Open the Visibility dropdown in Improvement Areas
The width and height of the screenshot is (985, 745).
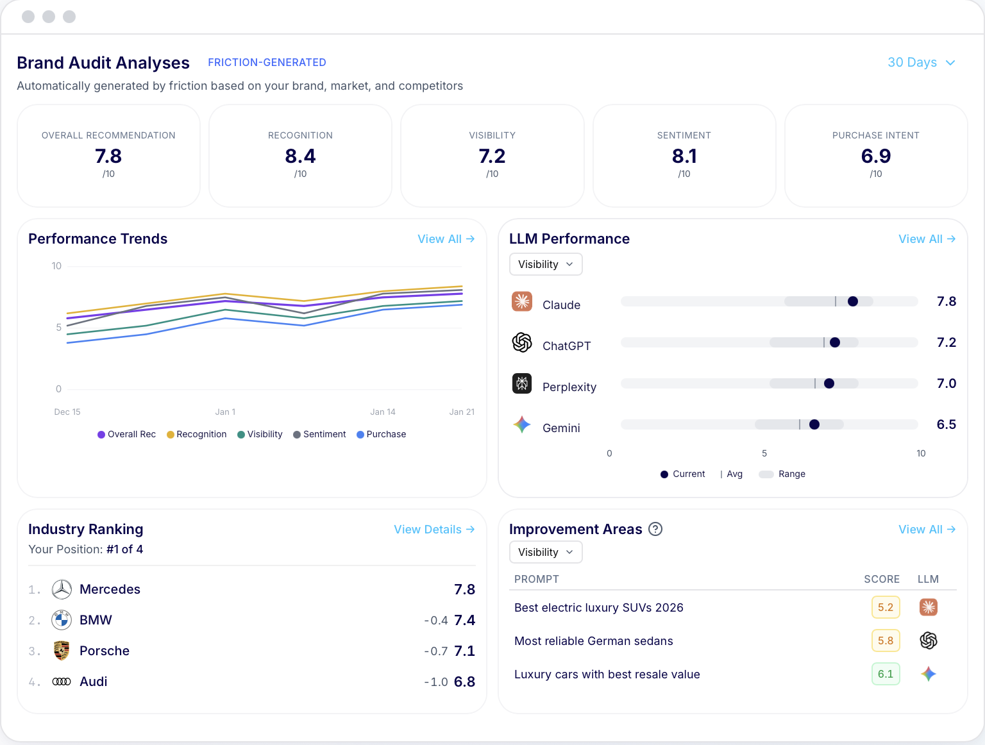coord(546,552)
